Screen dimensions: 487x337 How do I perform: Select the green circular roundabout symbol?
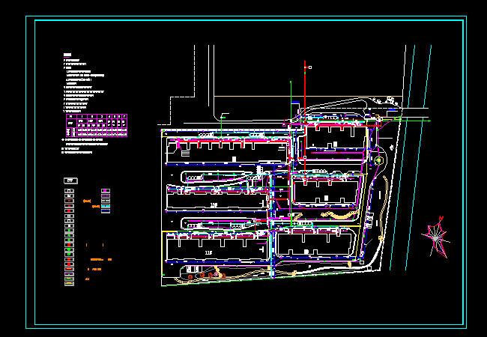378,159
